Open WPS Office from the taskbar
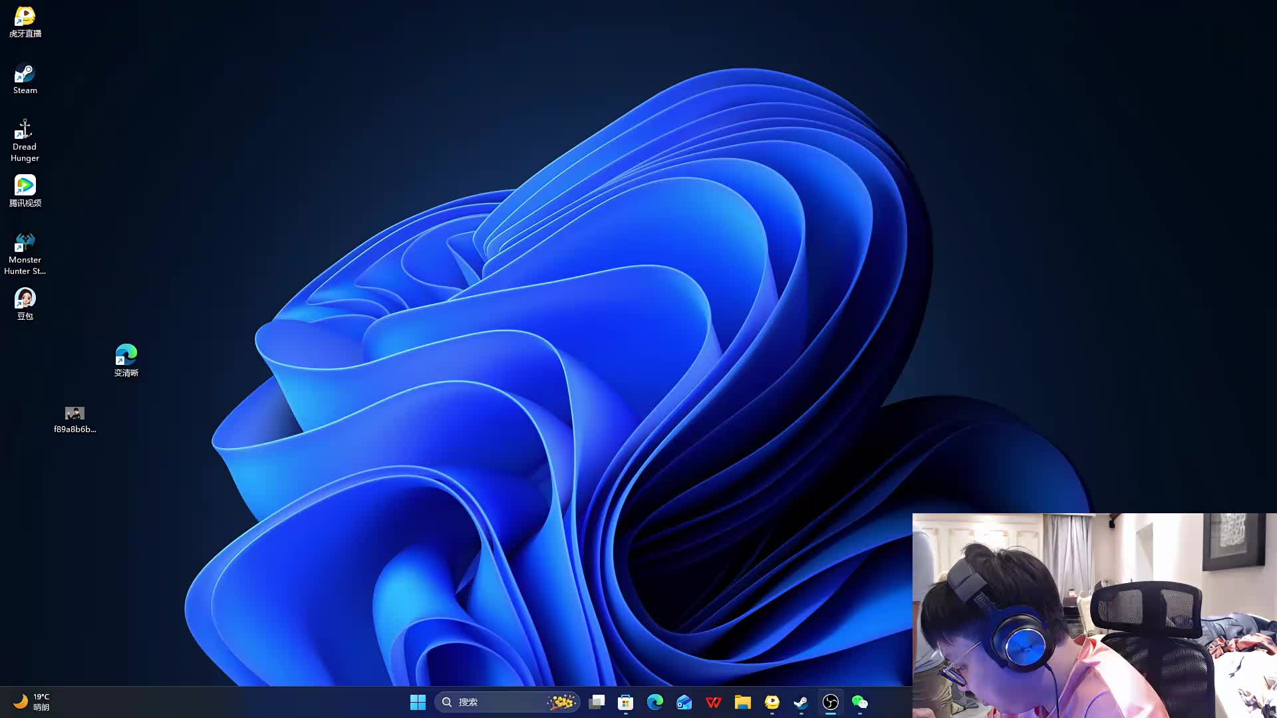1277x718 pixels. click(x=714, y=702)
